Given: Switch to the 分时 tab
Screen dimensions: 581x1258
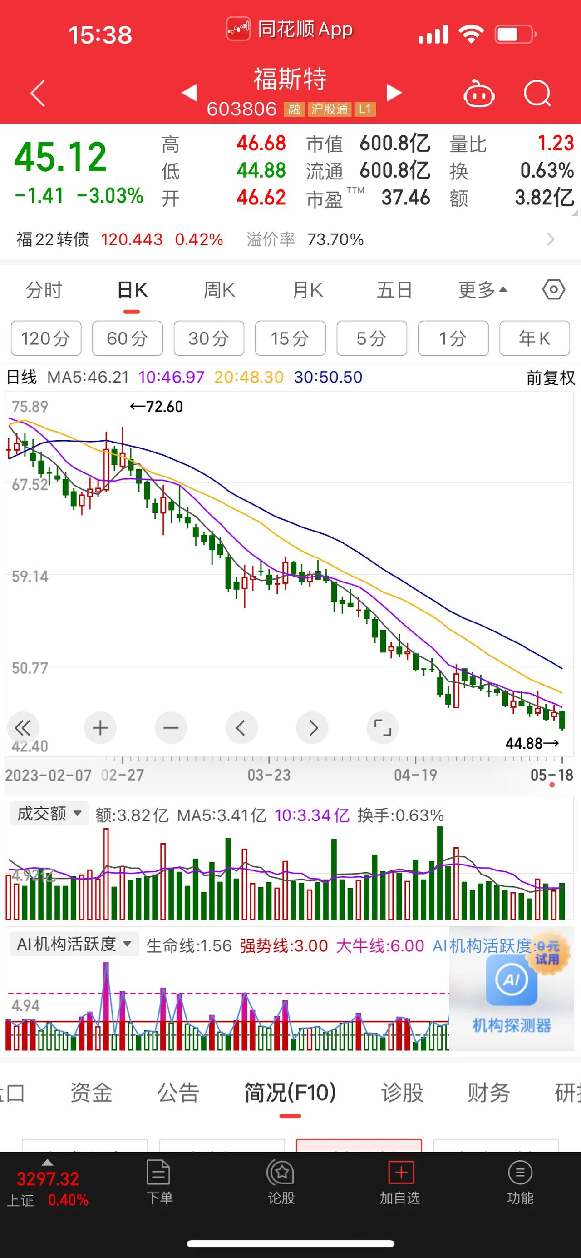Looking at the screenshot, I should pos(44,290).
